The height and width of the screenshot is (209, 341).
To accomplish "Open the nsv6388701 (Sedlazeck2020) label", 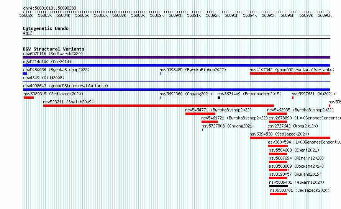I will tap(300, 190).
